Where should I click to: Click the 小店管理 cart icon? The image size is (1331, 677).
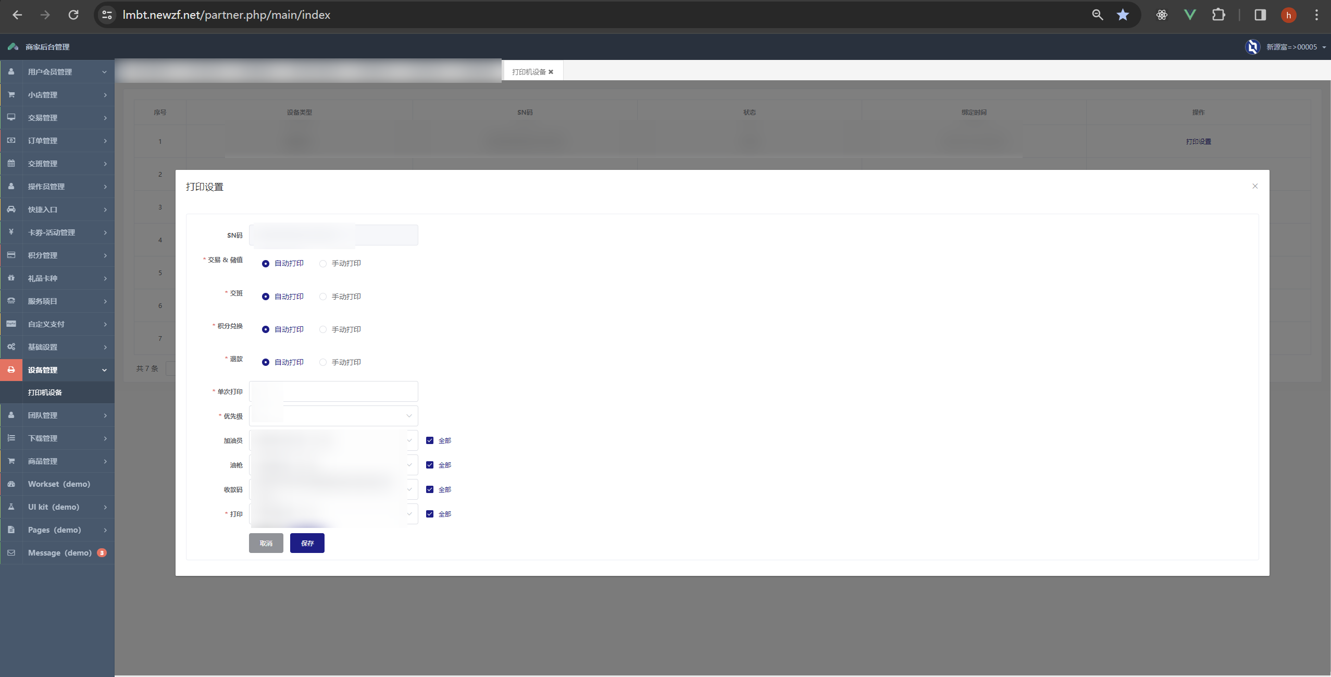[x=11, y=94]
